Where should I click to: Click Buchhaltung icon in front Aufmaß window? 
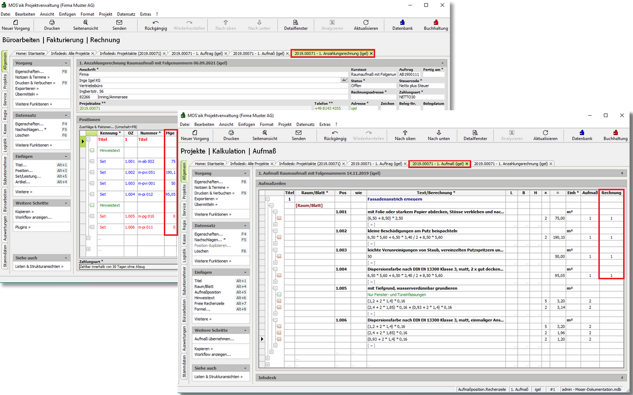615,133
